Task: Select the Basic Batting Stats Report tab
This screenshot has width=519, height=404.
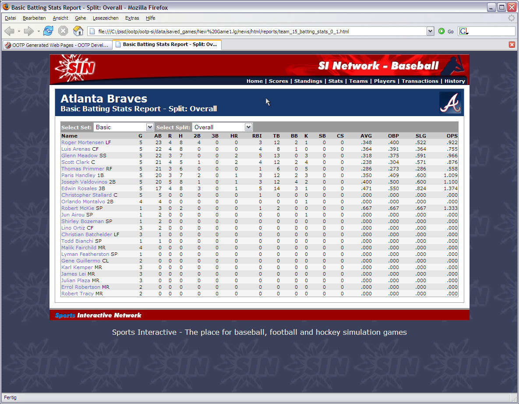Action: point(167,44)
